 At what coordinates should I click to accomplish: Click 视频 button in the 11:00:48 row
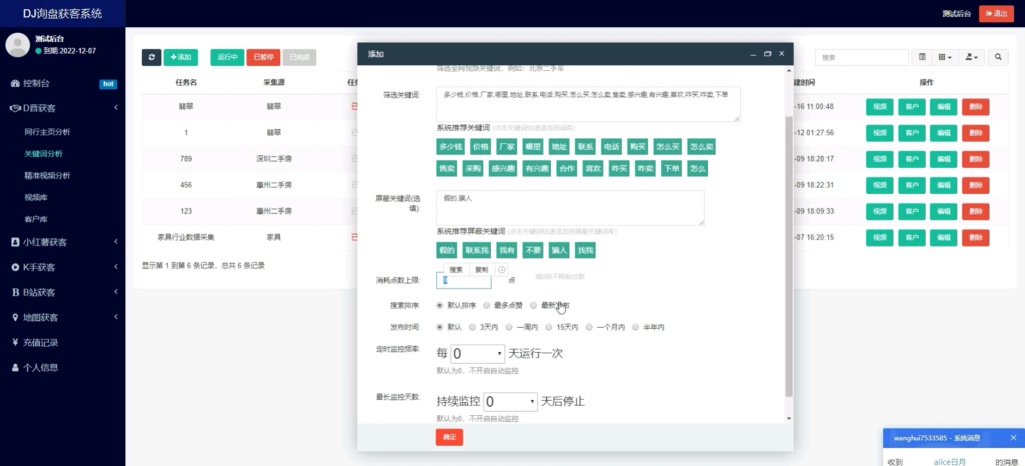point(879,107)
